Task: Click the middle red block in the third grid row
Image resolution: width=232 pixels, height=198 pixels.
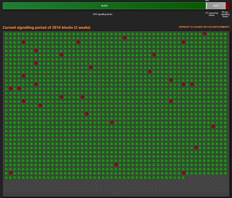Action: pos(78,42)
